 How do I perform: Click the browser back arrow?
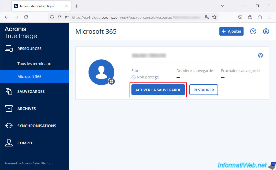point(7,17)
